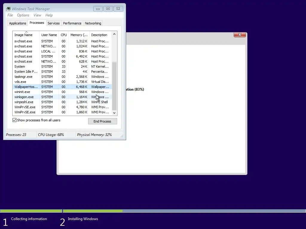This screenshot has height=229, width=306.
Task: Click the Physical Memory: 32% status entry
Action: pos(94,135)
